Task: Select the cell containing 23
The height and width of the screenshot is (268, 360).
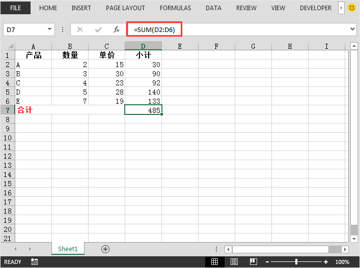Action: [106, 82]
